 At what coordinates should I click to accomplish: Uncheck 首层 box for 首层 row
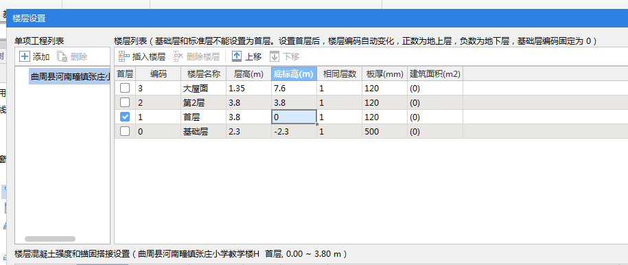pyautogui.click(x=125, y=117)
